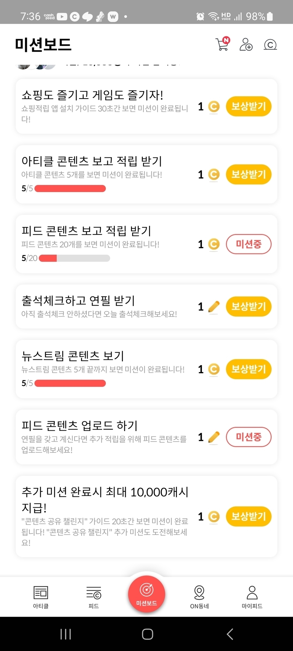Claim reward for 추가 미션 완료시 10,000캐시
The image size is (293, 651).
click(249, 516)
